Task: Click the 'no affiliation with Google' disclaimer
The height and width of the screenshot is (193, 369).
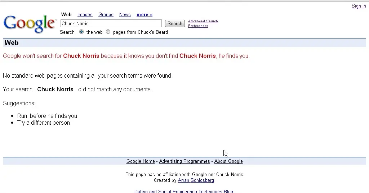Action: coord(184,174)
